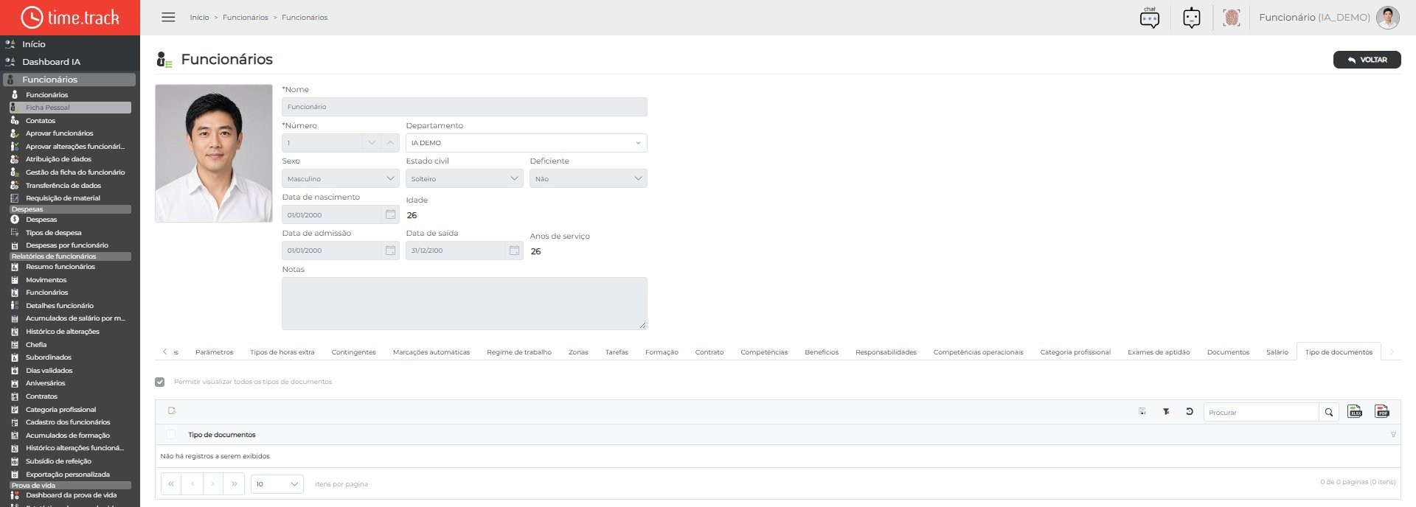Click the add new document type icon
The image size is (1416, 507).
point(172,410)
